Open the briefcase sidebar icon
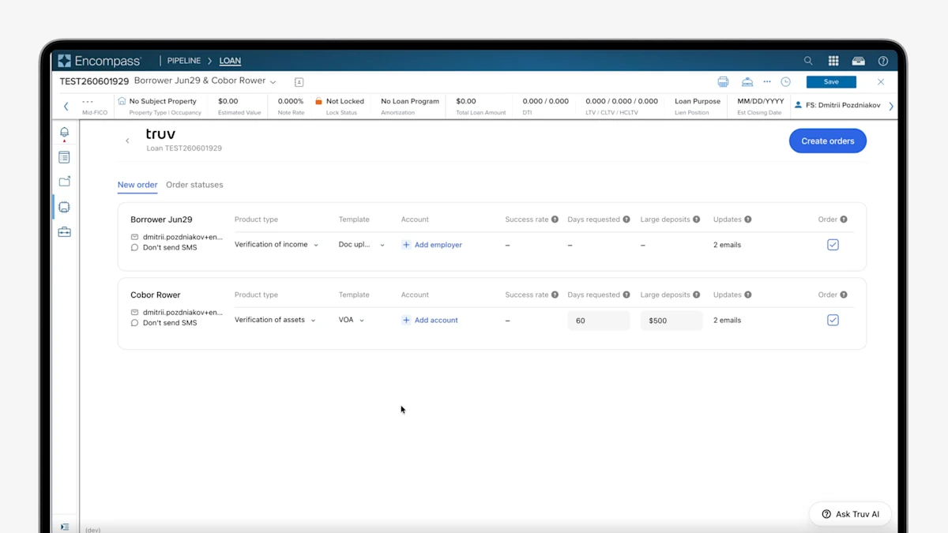 [x=64, y=232]
